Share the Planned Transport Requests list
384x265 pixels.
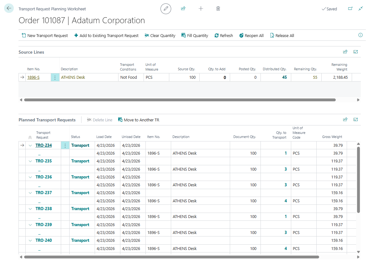point(345,119)
